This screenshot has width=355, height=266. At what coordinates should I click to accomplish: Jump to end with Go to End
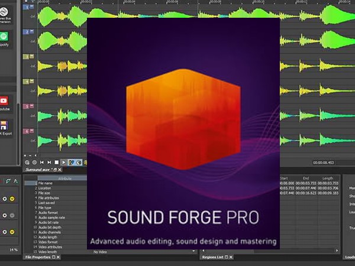49,163
